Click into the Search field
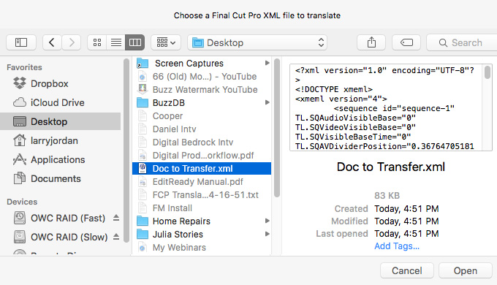Viewport: 497px width, 285px height. [462, 42]
